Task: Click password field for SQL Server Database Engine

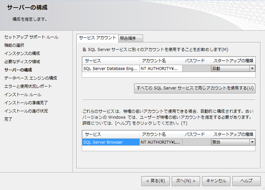Action: (x=197, y=68)
